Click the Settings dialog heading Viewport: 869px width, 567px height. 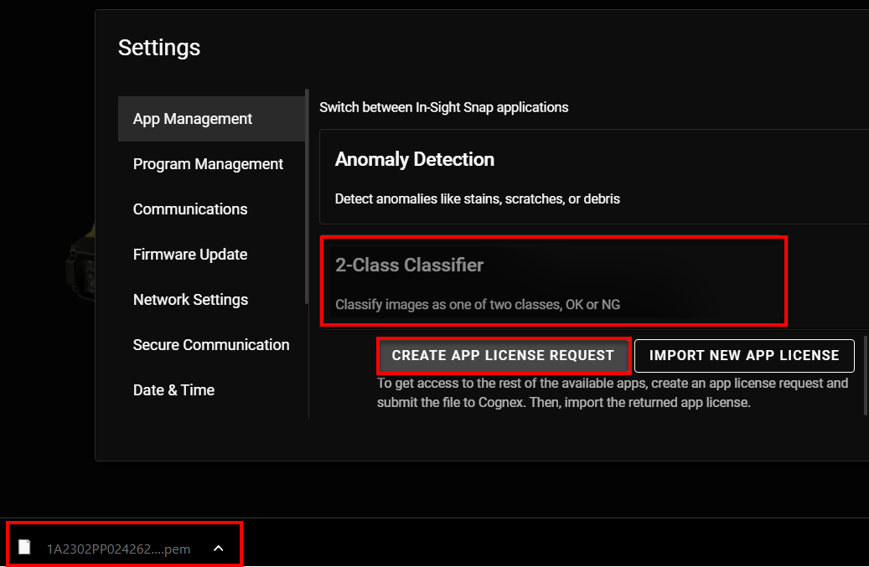pyautogui.click(x=159, y=48)
